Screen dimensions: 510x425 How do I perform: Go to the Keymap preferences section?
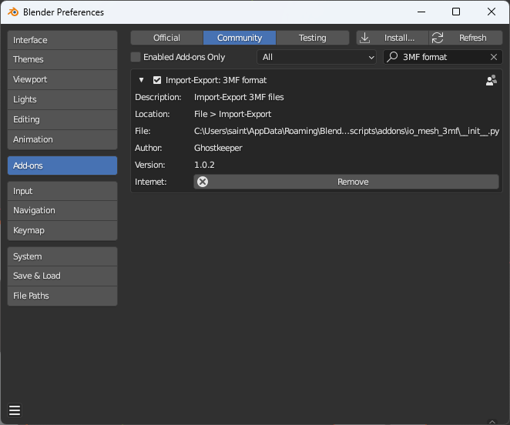point(62,230)
